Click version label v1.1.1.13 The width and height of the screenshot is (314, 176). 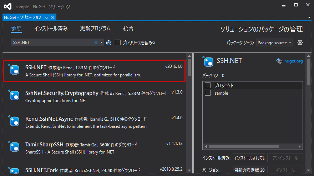coord(174,144)
